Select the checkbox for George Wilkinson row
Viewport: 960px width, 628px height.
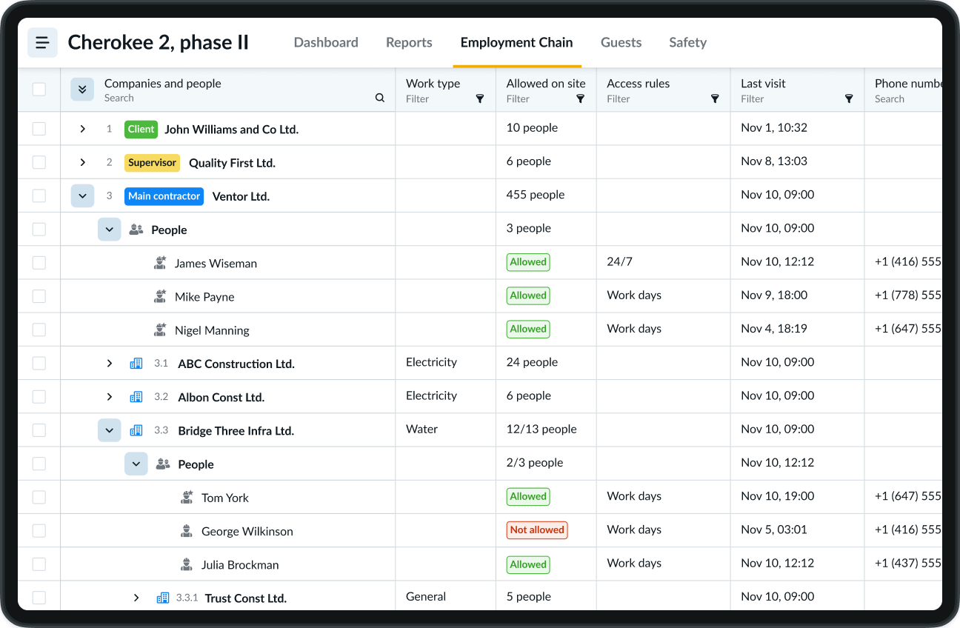click(39, 531)
